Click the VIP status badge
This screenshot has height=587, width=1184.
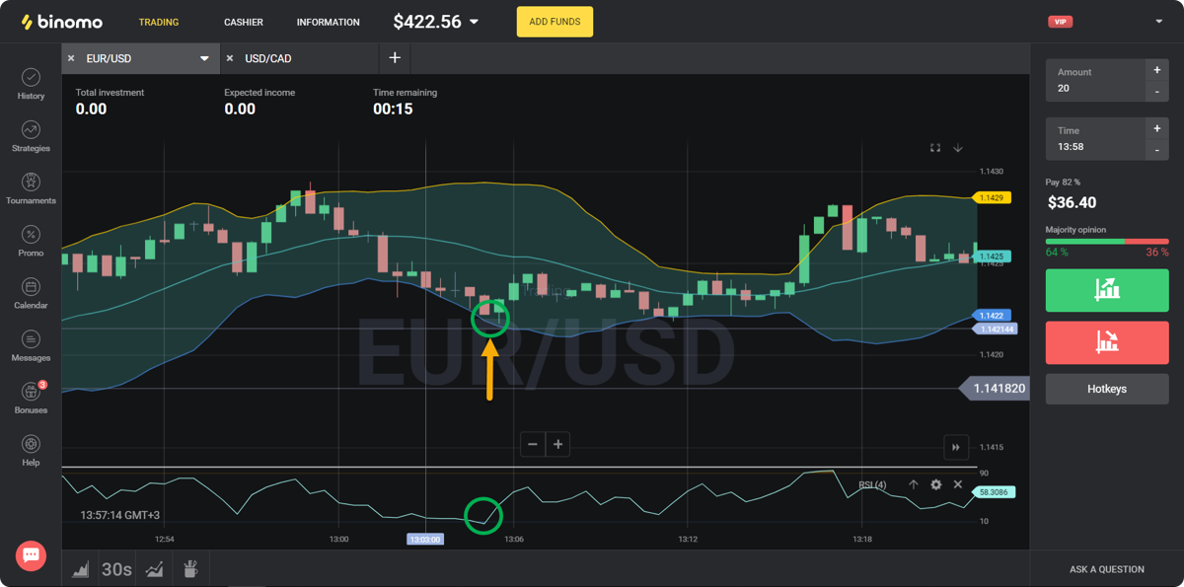tap(1061, 22)
